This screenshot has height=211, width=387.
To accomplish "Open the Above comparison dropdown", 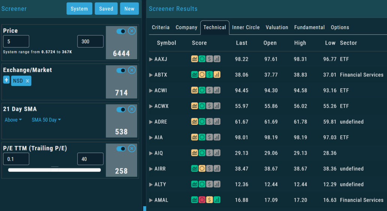I will click(13, 120).
